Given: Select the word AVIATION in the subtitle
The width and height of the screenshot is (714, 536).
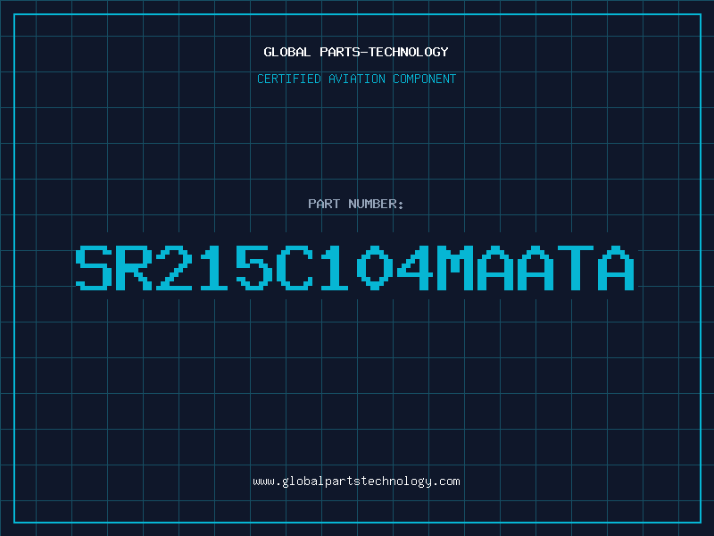Looking at the screenshot, I should pos(357,79).
